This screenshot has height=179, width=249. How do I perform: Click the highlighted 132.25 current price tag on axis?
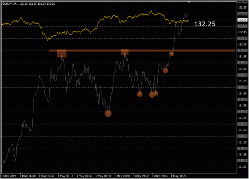[243, 20]
